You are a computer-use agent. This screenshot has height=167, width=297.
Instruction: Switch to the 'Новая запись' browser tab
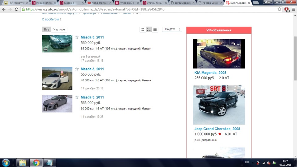pyautogui.click(x=44, y=3)
